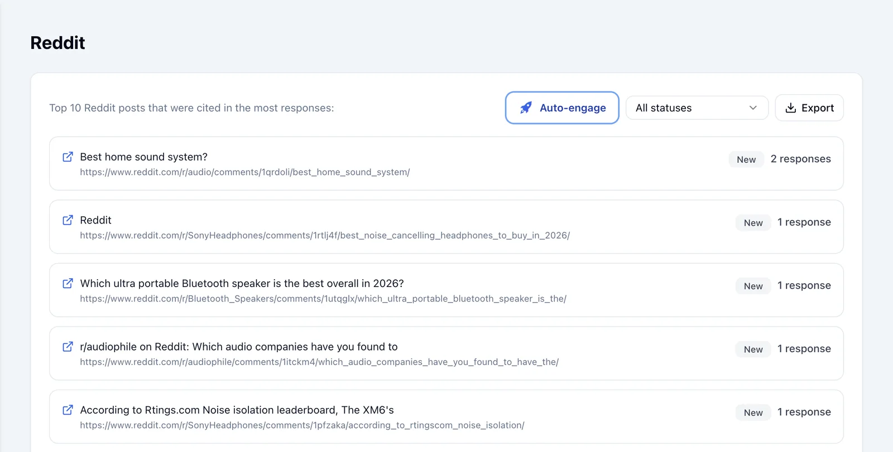Open the All statuses dropdown
The height and width of the screenshot is (452, 893).
click(x=697, y=108)
